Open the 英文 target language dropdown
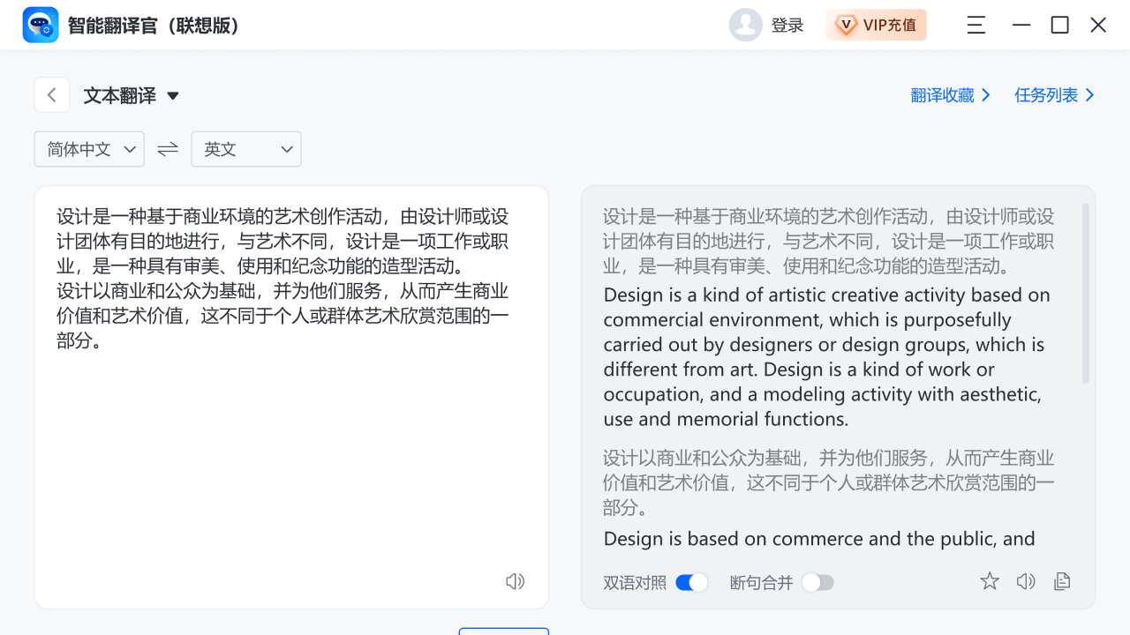This screenshot has height=635, width=1130. 245,149
